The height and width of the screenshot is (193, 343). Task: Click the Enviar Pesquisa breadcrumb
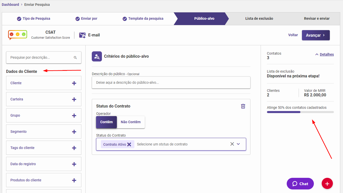pos(37,5)
